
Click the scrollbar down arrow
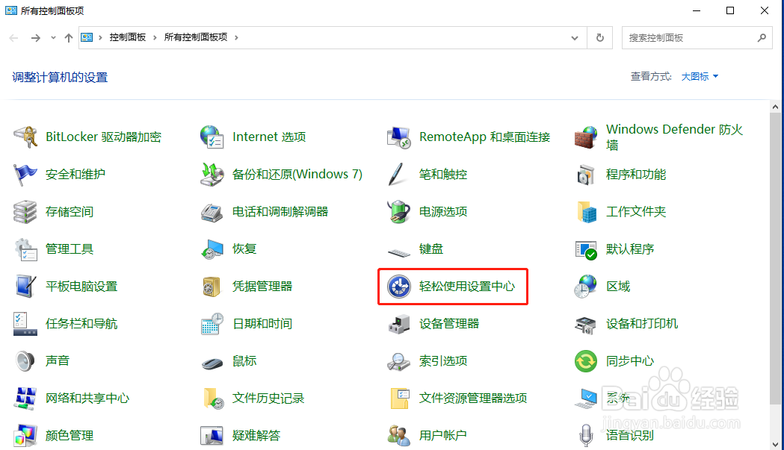pyautogui.click(x=775, y=444)
